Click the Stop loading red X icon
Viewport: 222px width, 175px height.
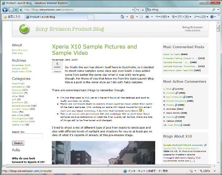point(143,10)
